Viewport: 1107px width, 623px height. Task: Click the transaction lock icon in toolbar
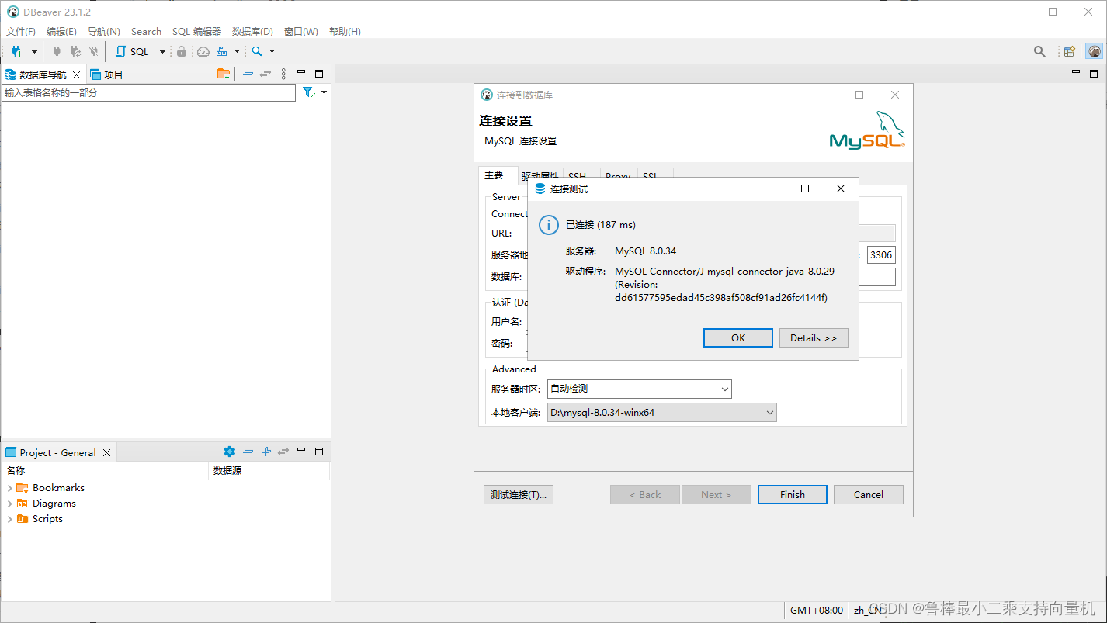click(182, 51)
